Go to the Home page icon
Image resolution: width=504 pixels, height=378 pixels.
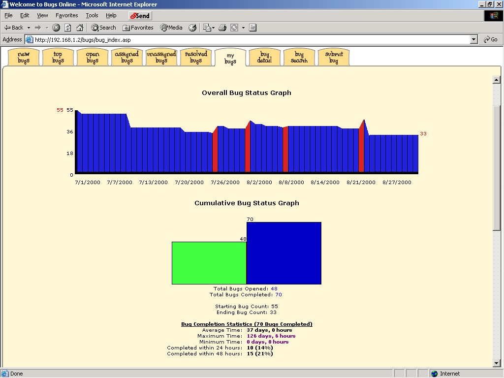point(80,28)
